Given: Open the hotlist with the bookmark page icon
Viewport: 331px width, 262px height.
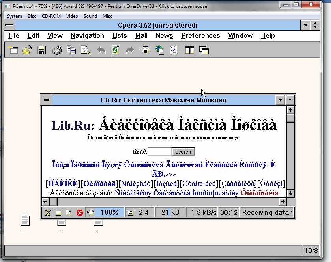Looking at the screenshot, I should click(x=174, y=50).
